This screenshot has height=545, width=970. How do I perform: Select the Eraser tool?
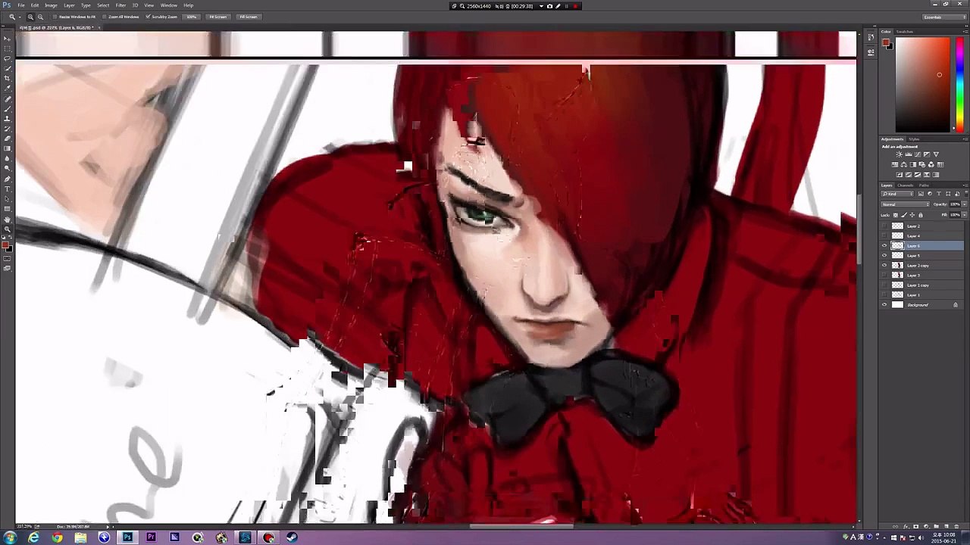[8, 139]
